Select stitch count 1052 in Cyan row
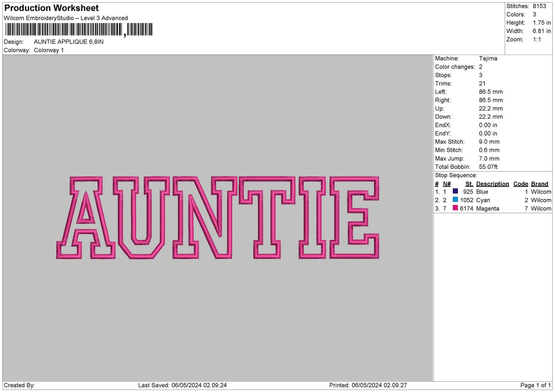 coord(467,200)
